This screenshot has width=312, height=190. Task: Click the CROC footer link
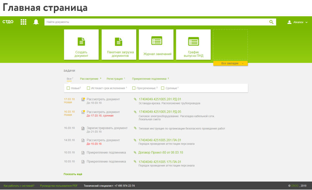point(295,186)
